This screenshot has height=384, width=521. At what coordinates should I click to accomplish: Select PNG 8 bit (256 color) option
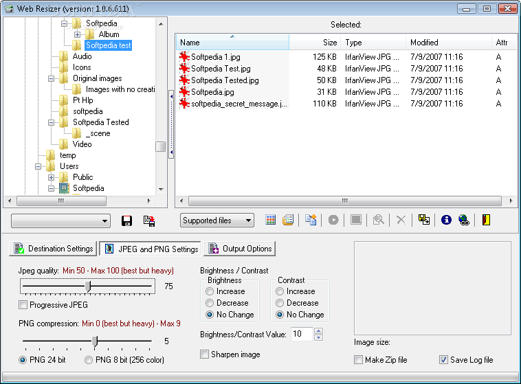click(89, 360)
